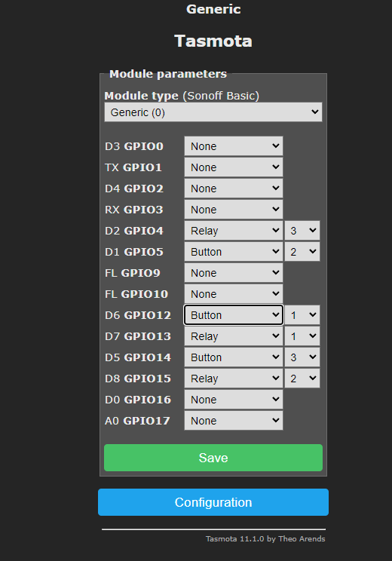Open the FL GPIO10 function dropdown
392x561 pixels.
coord(234,294)
